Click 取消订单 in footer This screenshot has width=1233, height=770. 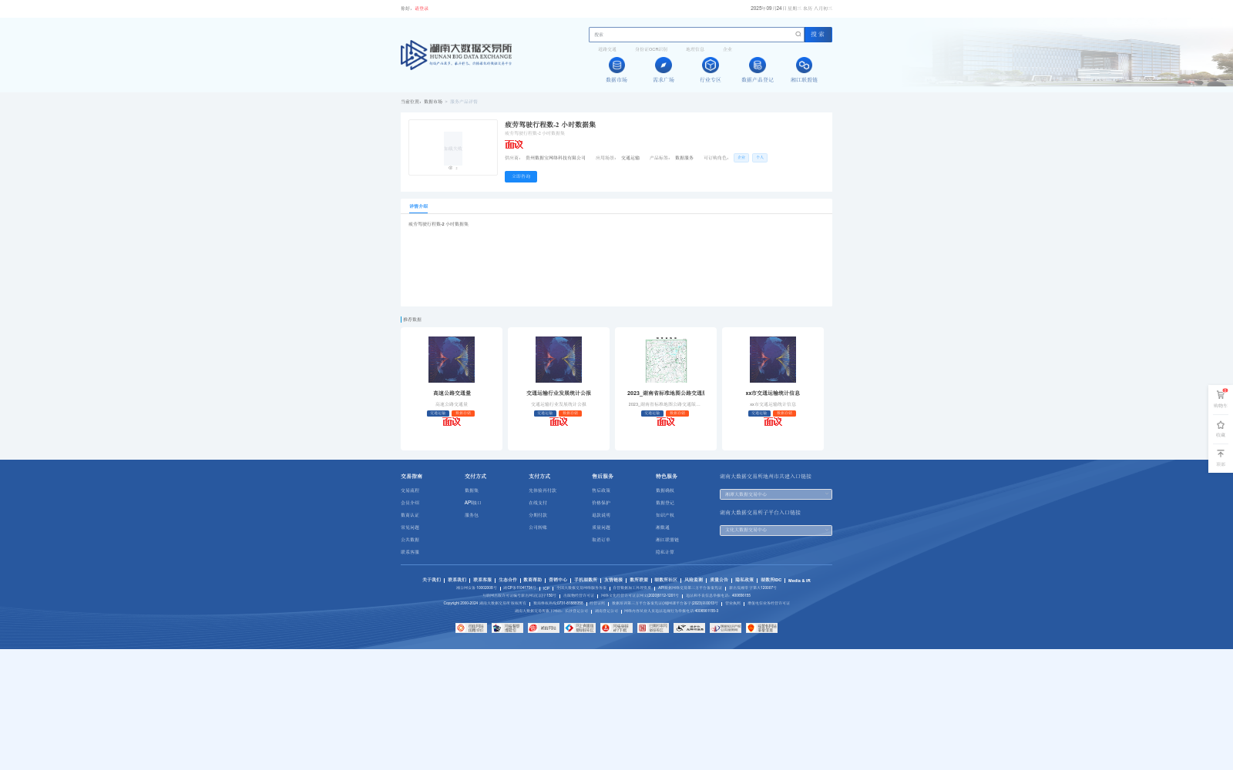click(601, 540)
